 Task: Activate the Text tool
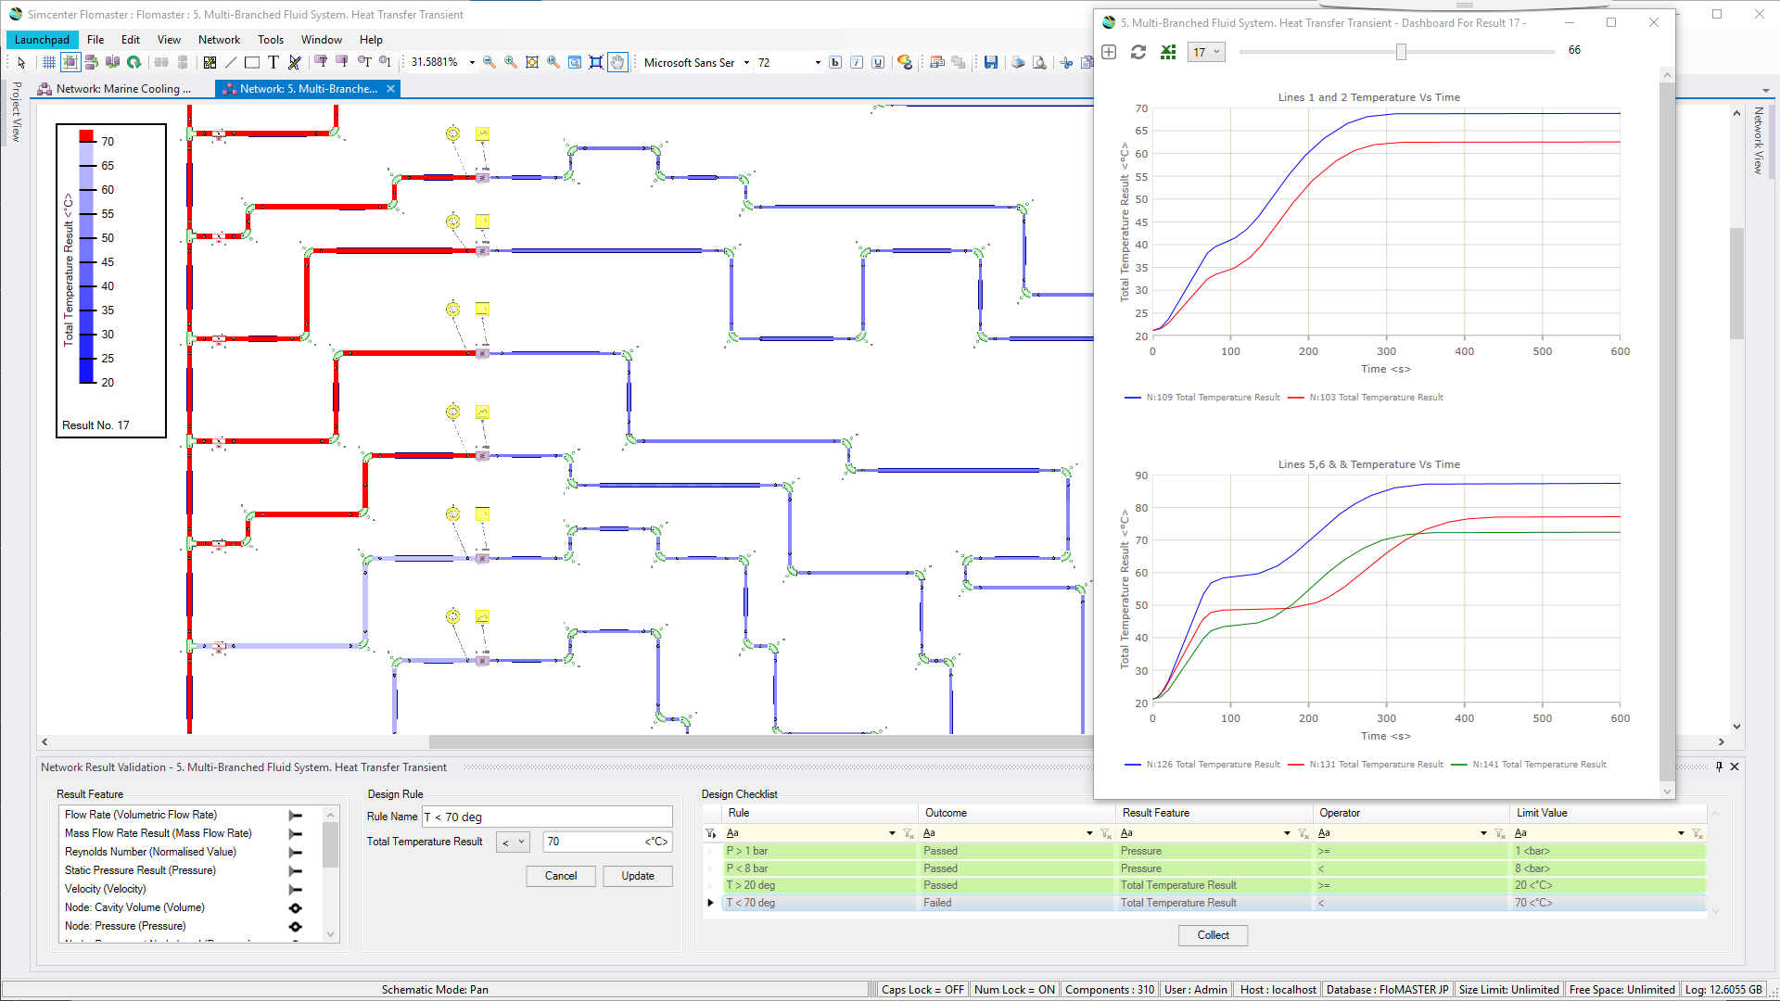[x=273, y=62]
